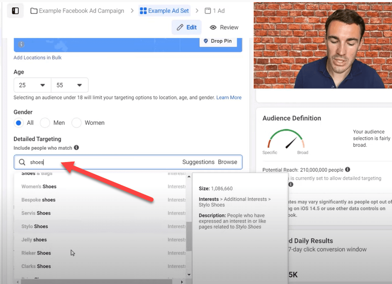This screenshot has height=284, width=392.
Task: Click the map info icon
Action: click(x=21, y=44)
